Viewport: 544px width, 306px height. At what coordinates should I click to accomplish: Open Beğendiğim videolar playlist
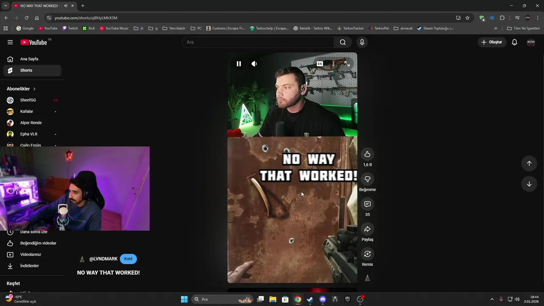coord(32,243)
